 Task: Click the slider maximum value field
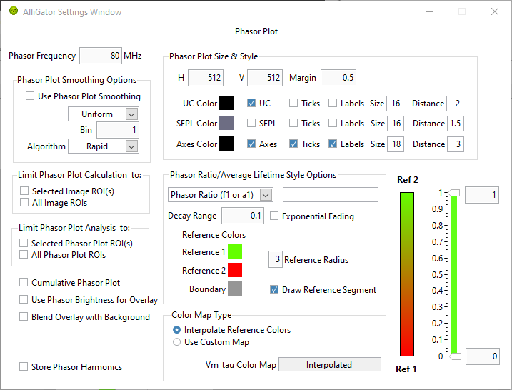481,195
